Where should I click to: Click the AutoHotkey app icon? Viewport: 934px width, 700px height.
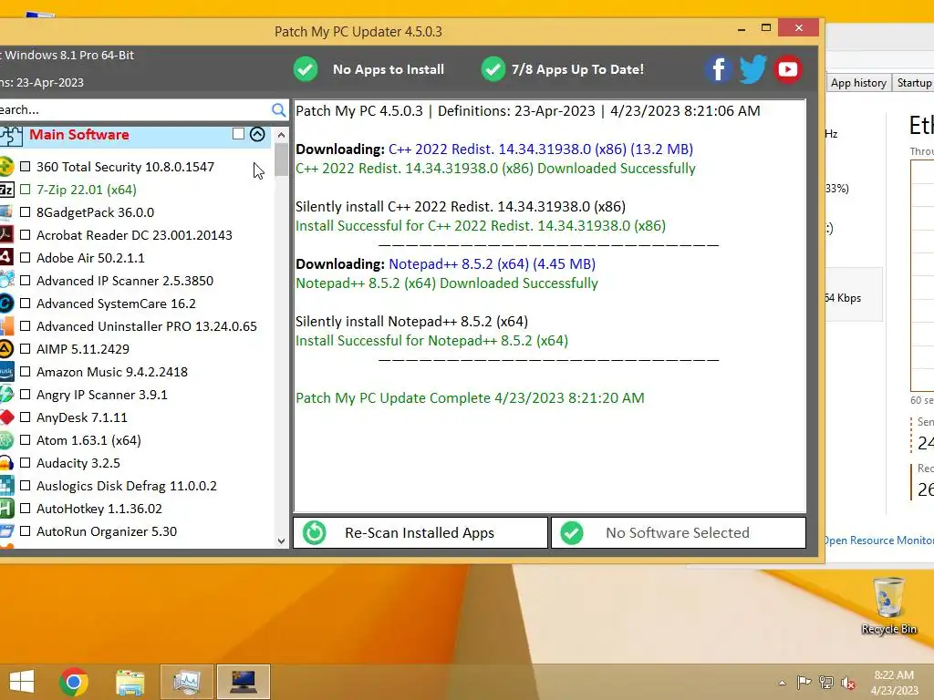pyautogui.click(x=6, y=509)
